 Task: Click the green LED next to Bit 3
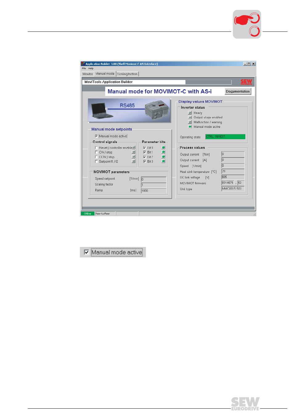click(x=163, y=161)
